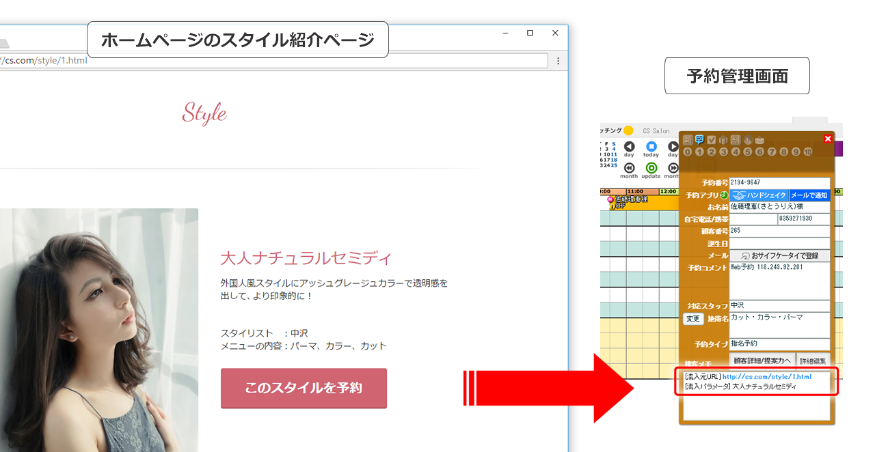
Task: Click the 予約コメント text area
Action: point(779,281)
